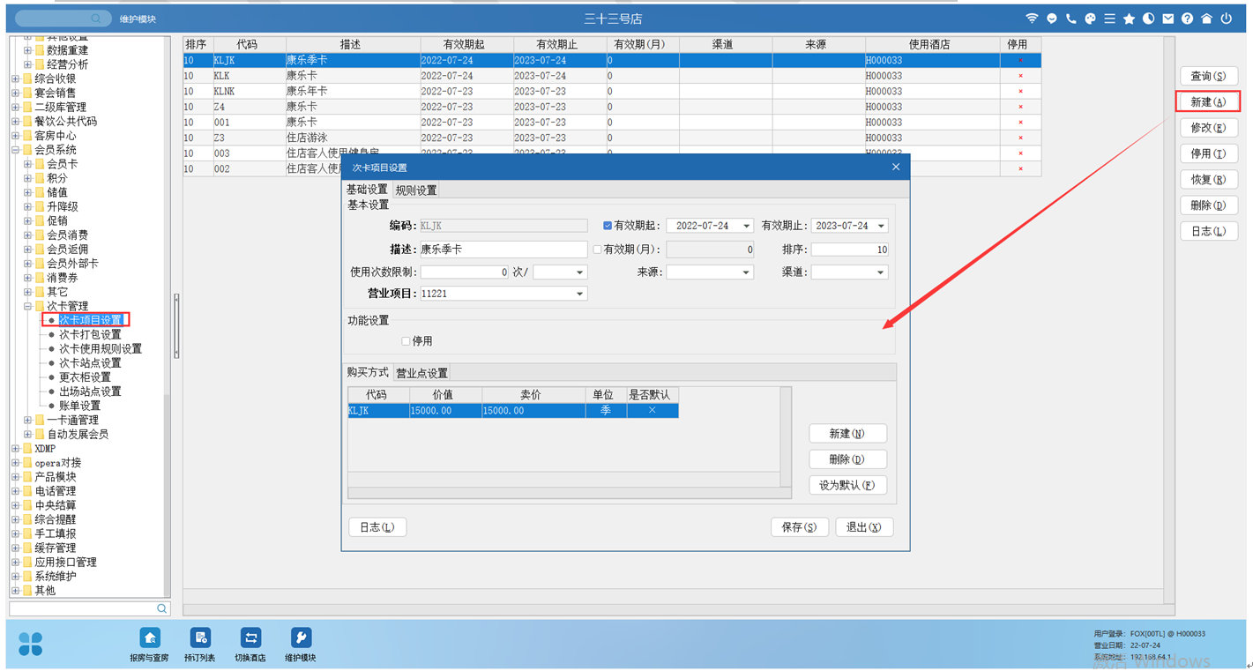Enable the 有效期(月) checkbox

click(x=597, y=250)
